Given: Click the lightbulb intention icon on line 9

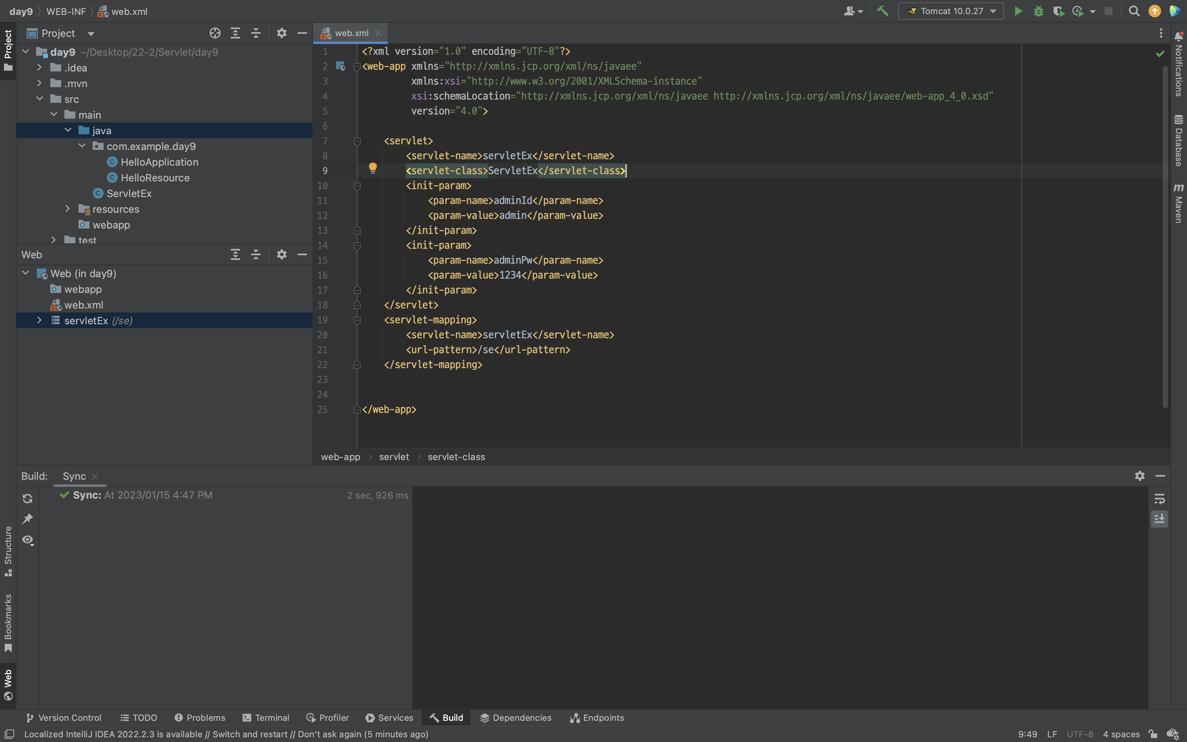Looking at the screenshot, I should (373, 168).
